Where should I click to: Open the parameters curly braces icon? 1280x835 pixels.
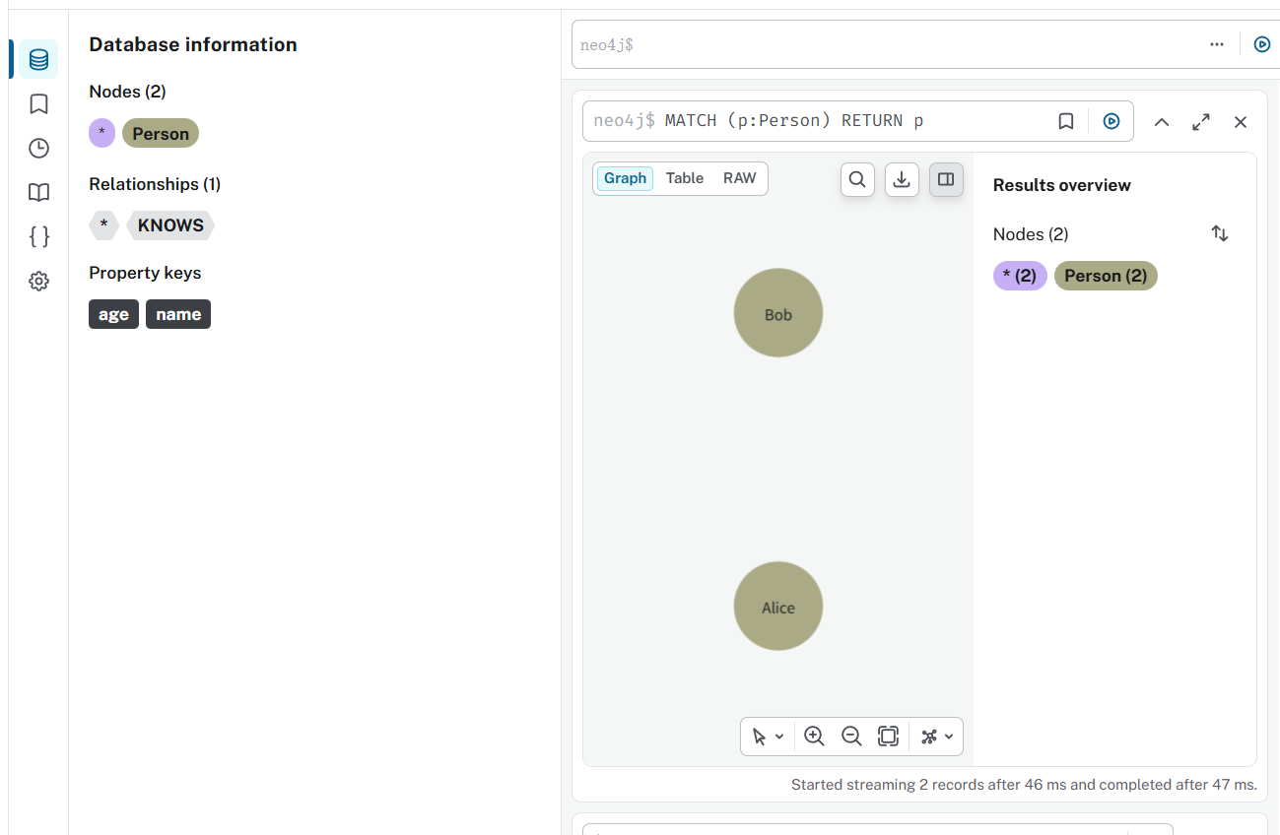tap(38, 236)
